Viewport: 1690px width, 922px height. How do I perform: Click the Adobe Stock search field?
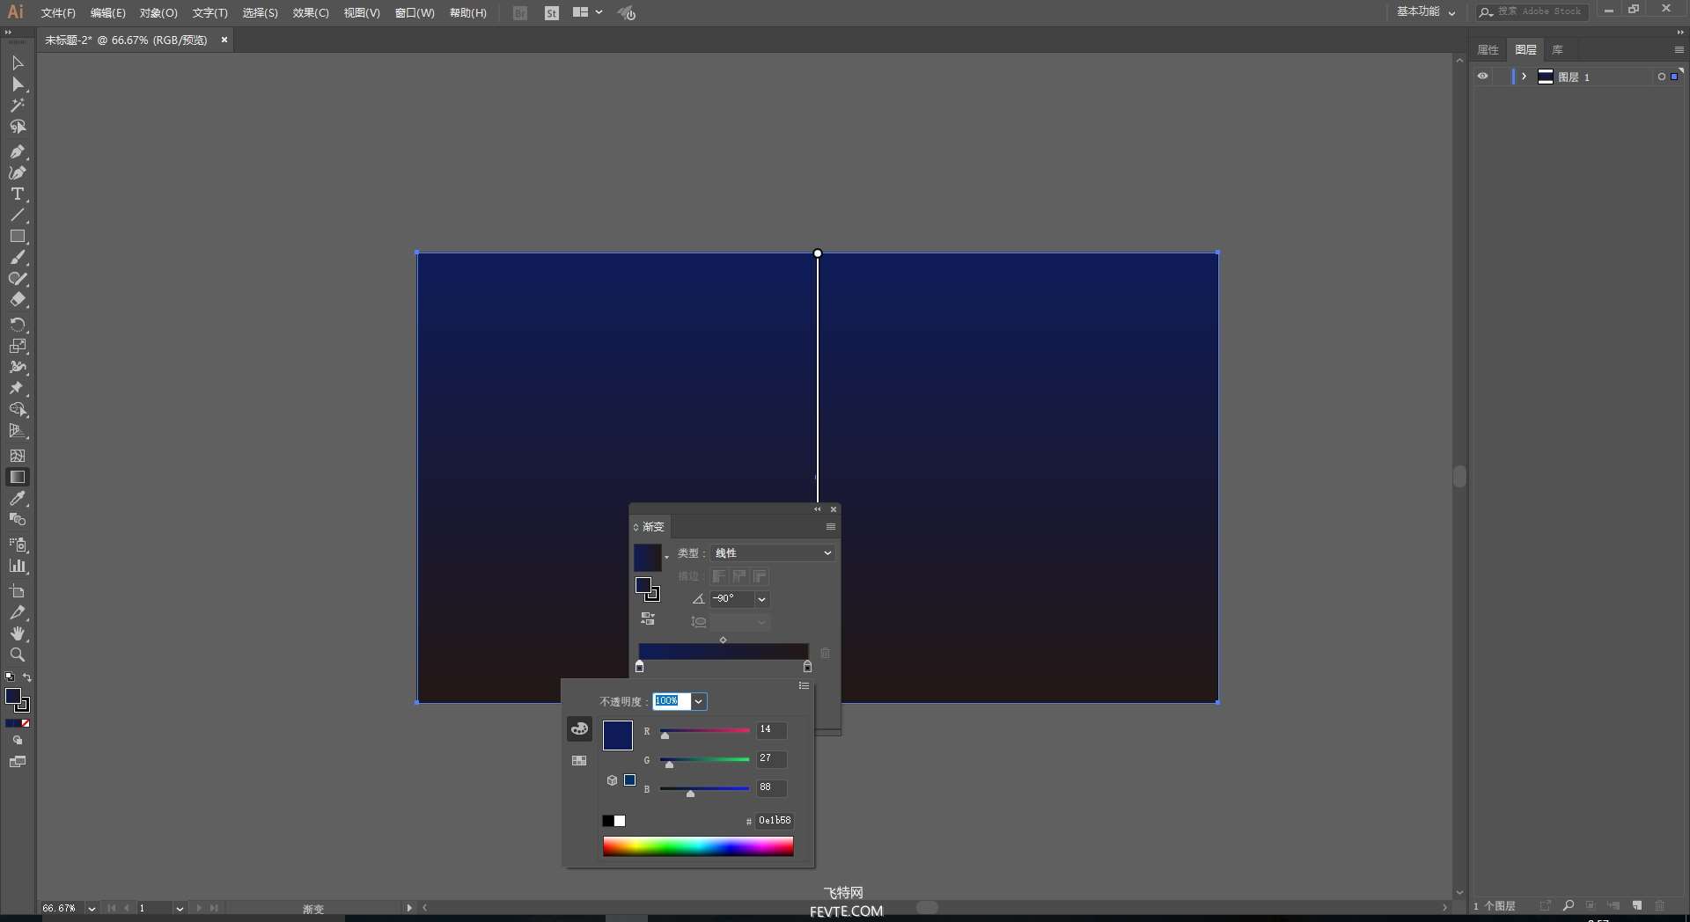pyautogui.click(x=1532, y=11)
